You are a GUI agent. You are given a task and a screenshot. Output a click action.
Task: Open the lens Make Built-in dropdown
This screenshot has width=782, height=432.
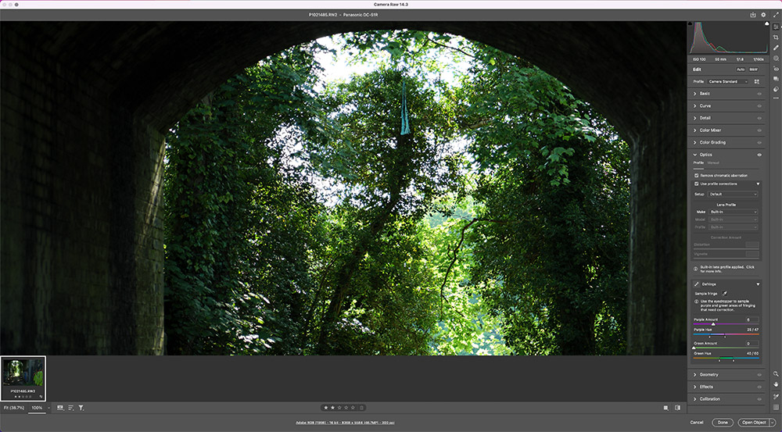pos(734,212)
